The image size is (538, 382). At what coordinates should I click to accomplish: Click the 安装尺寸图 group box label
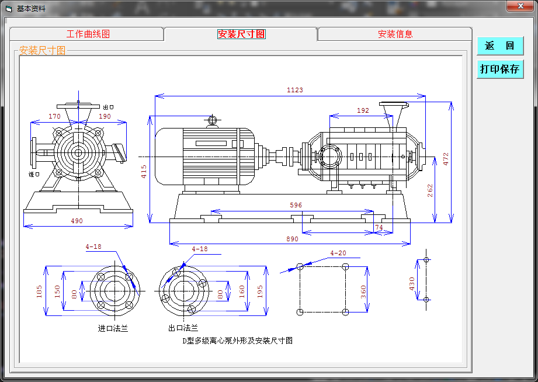[x=42, y=50]
